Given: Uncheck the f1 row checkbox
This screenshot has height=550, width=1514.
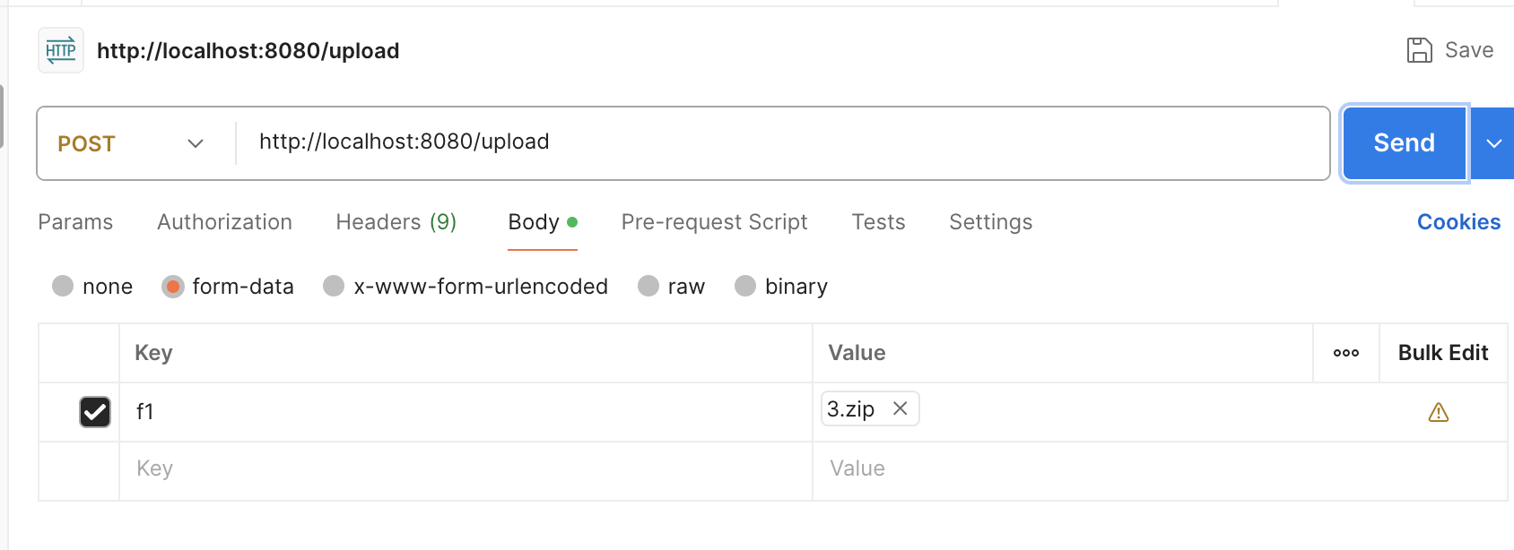Looking at the screenshot, I should point(95,412).
